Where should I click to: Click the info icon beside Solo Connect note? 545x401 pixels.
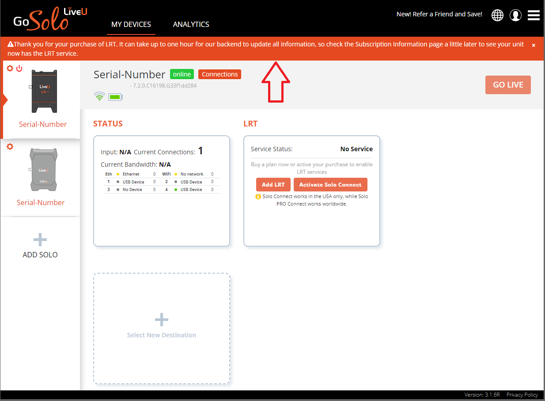click(x=258, y=197)
